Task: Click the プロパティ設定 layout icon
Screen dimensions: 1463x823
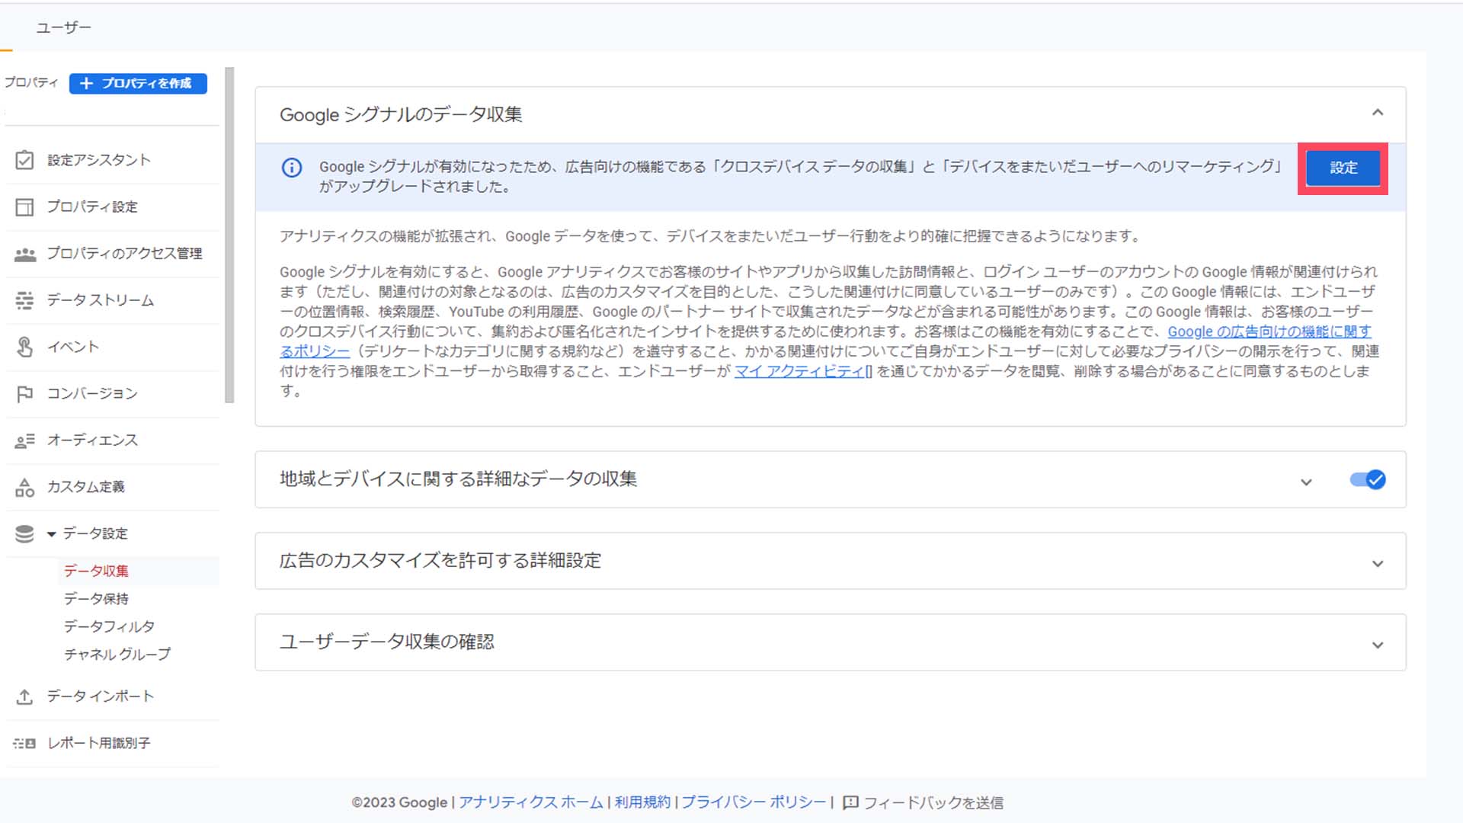Action: (x=24, y=207)
